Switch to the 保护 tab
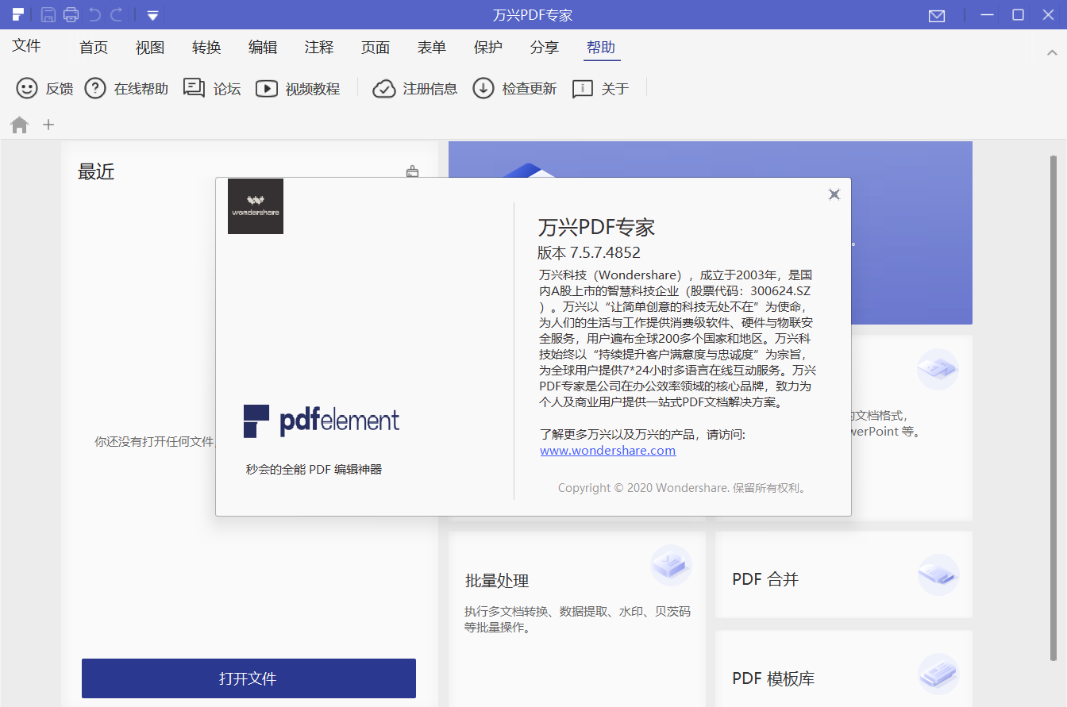The height and width of the screenshot is (707, 1067). (x=488, y=48)
